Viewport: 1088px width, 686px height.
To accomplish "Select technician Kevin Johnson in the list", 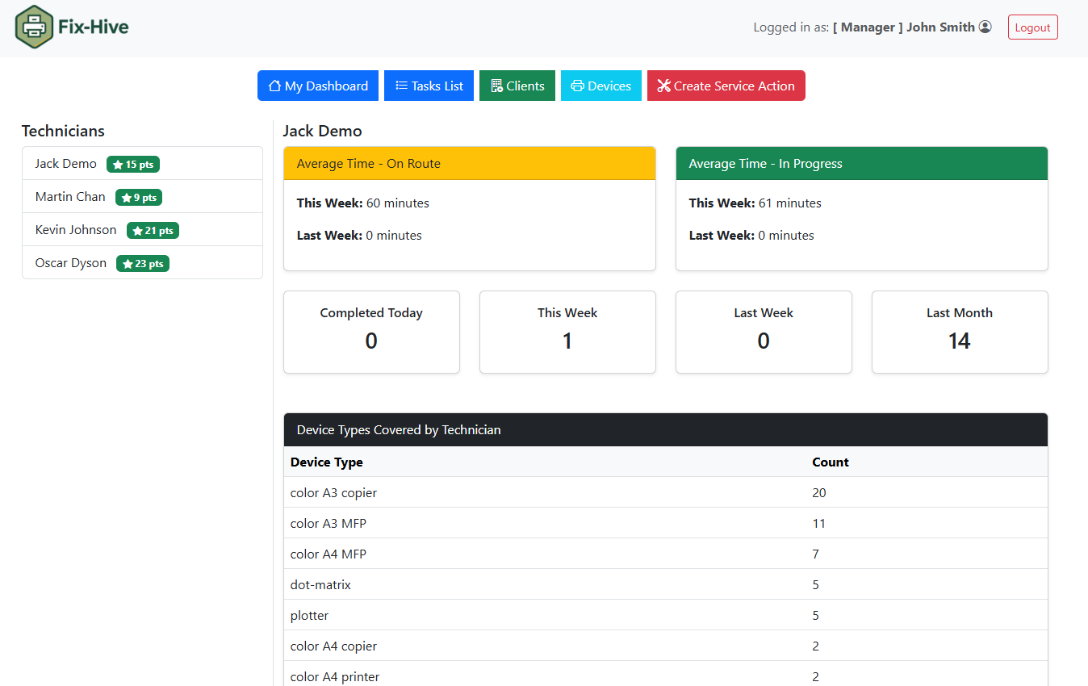I will coord(76,230).
